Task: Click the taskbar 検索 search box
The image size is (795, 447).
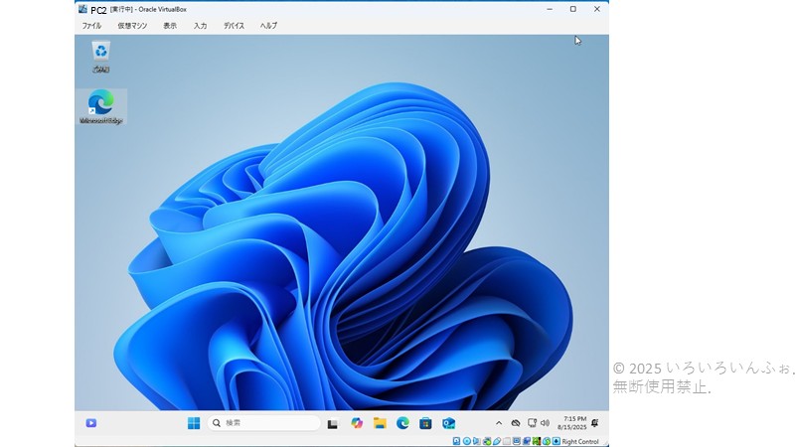Action: [263, 423]
